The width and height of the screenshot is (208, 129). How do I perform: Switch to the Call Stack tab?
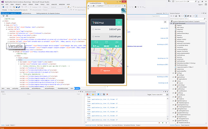coord(100,125)
